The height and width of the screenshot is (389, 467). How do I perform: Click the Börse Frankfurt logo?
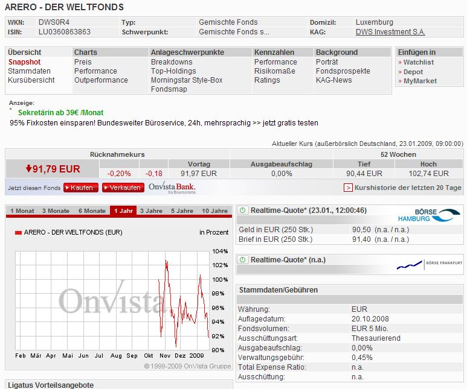pyautogui.click(x=428, y=264)
